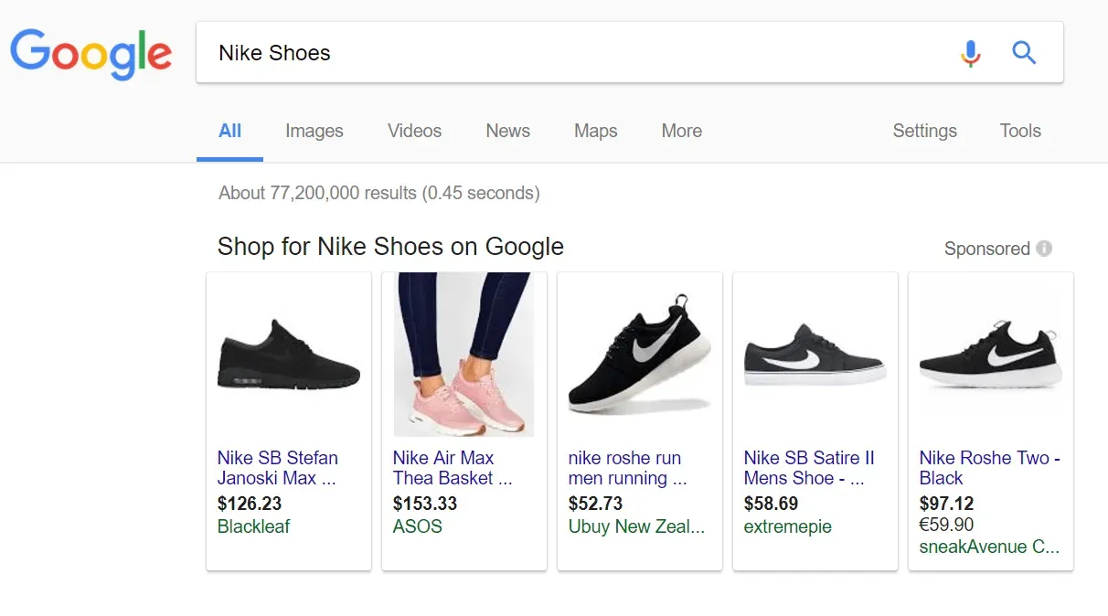Image resolution: width=1108 pixels, height=616 pixels.
Task: Switch to the Videos tab
Action: (x=414, y=131)
